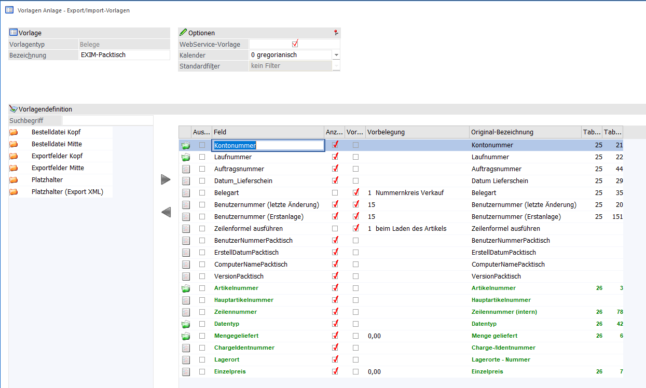
Task: Click the pin icon in Optionen header
Action: pyautogui.click(x=336, y=33)
